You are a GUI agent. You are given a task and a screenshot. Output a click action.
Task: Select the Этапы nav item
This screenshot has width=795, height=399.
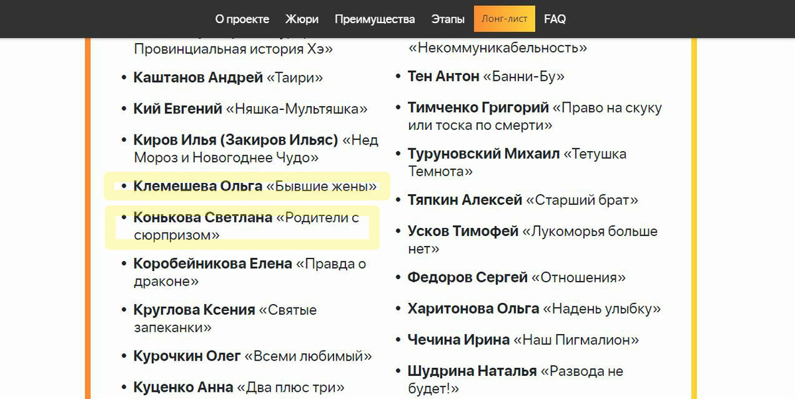click(448, 19)
